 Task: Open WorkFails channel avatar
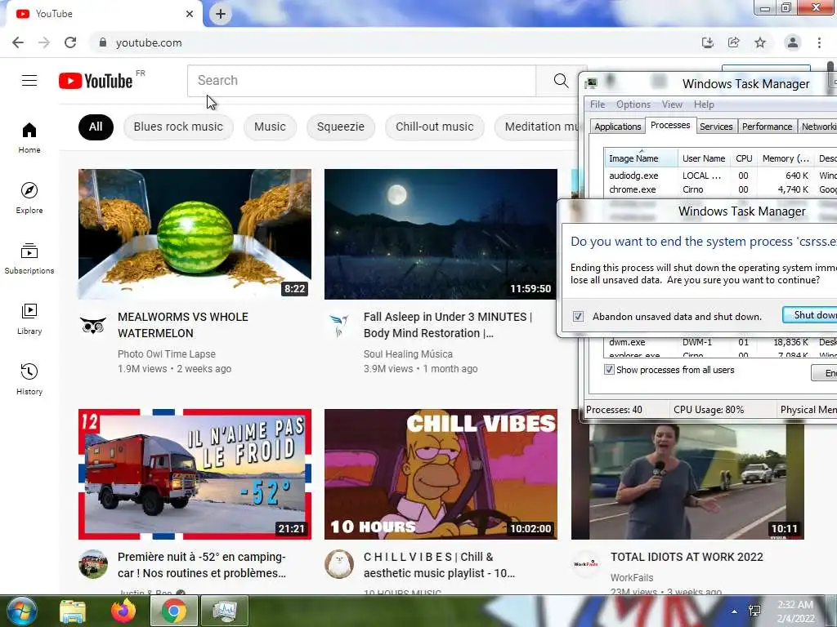(x=585, y=563)
